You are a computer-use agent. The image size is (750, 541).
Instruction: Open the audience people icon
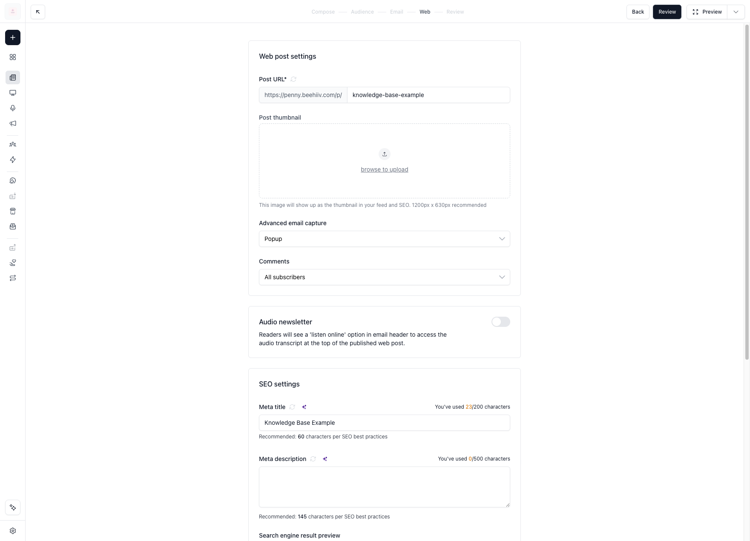point(13,144)
